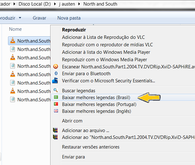
Task: Expand breadcrumb arrow after Disco Local (D:)
Action: click(x=55, y=4)
